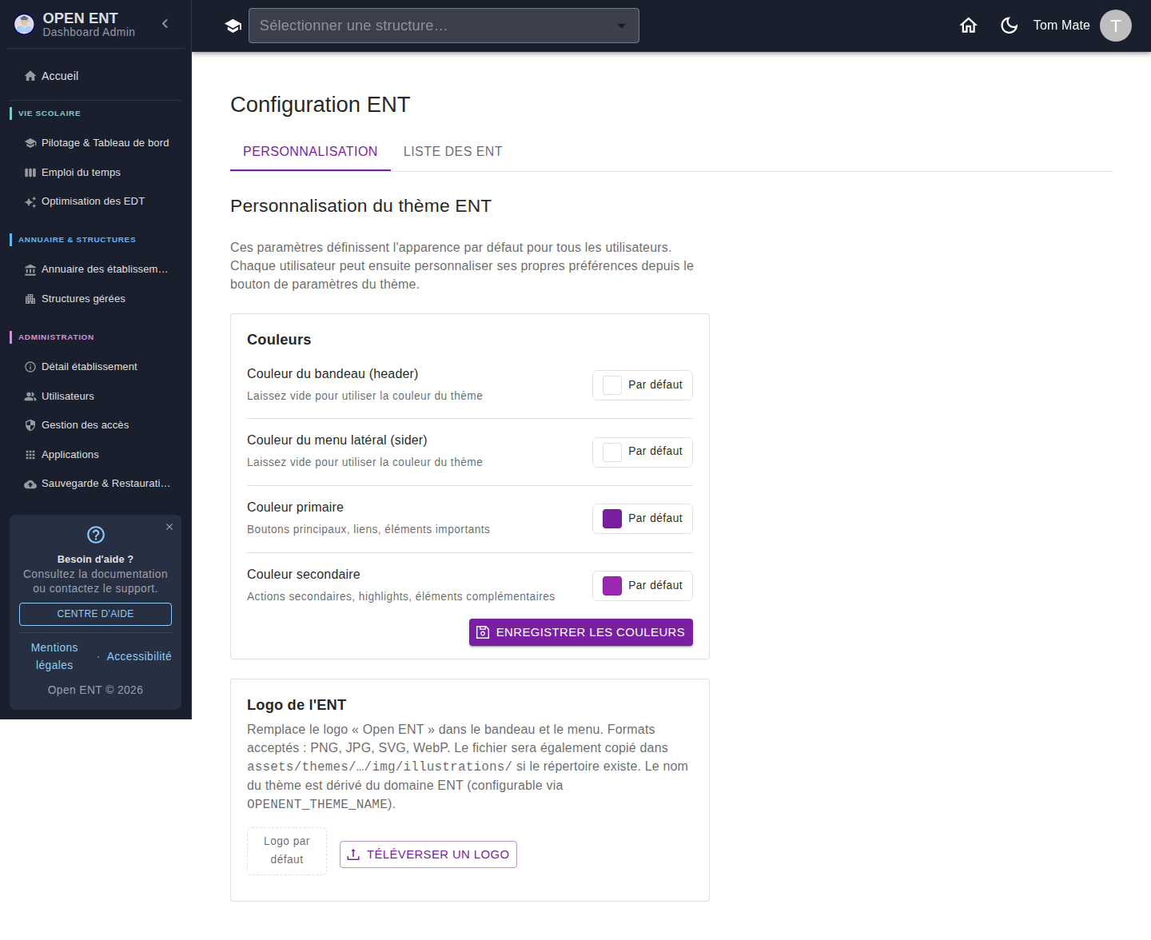Click TÉLÉVERSER UN LOGO button
Viewport: 1151px width, 940px height.
coord(428,854)
